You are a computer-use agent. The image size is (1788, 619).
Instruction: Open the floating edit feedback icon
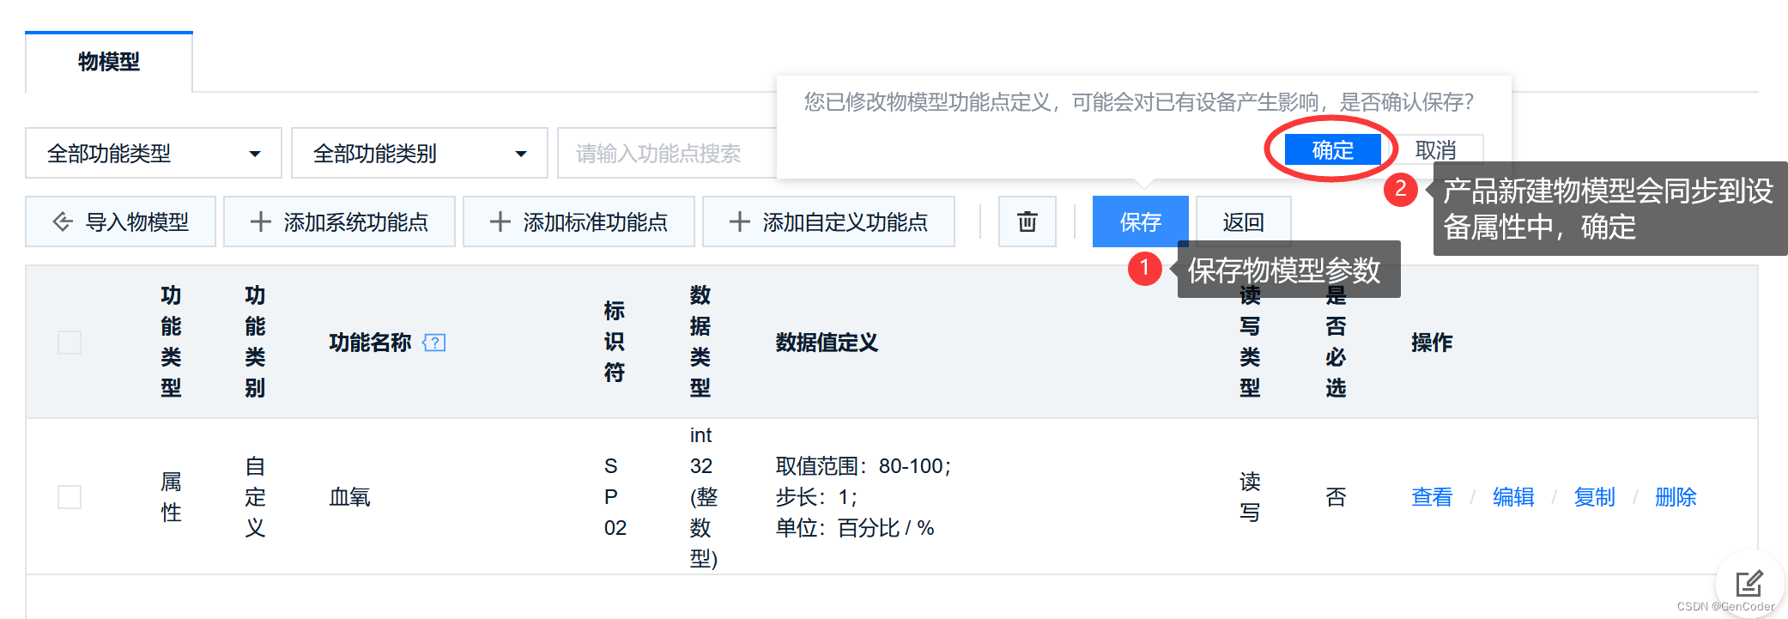pos(1749,583)
